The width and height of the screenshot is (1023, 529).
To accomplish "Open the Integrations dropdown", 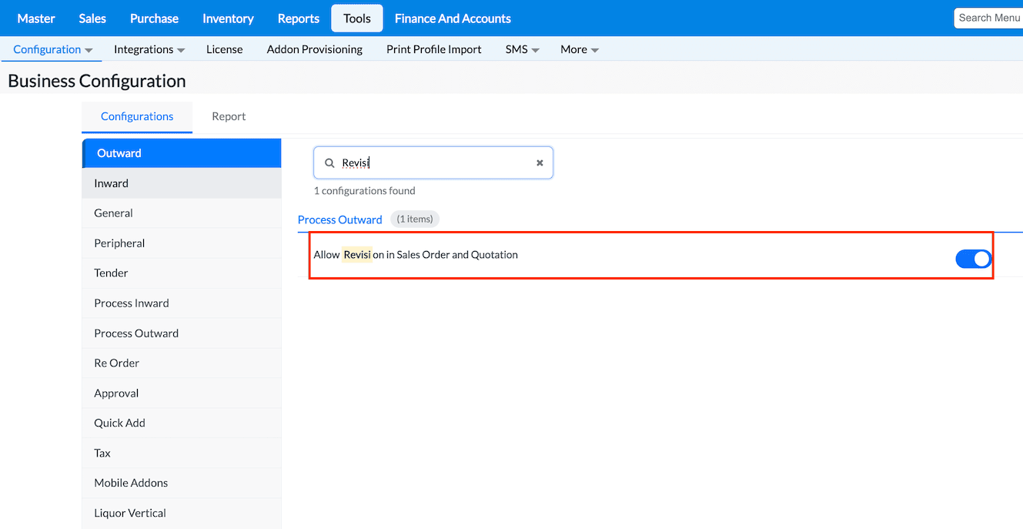I will coord(149,49).
